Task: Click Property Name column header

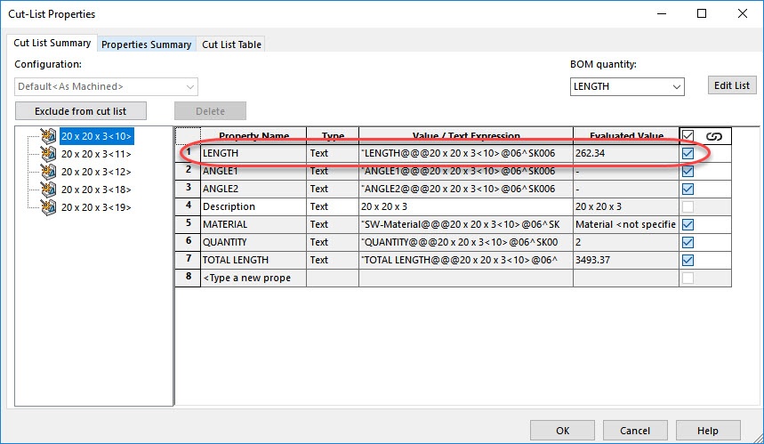Action: pos(253,136)
